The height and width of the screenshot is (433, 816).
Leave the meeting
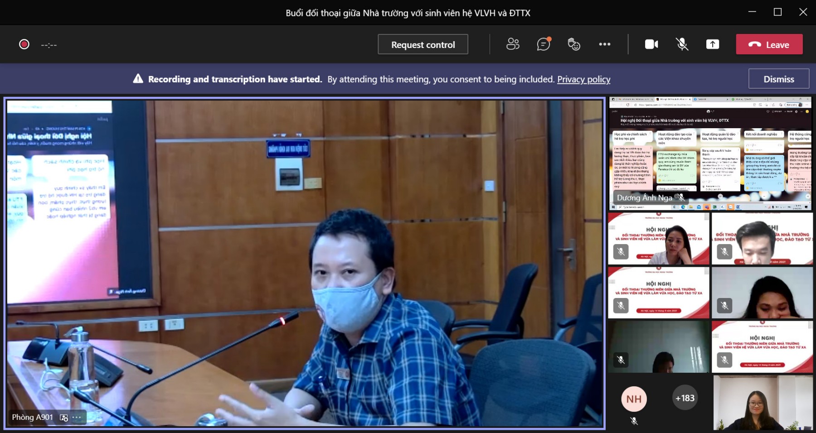(769, 44)
